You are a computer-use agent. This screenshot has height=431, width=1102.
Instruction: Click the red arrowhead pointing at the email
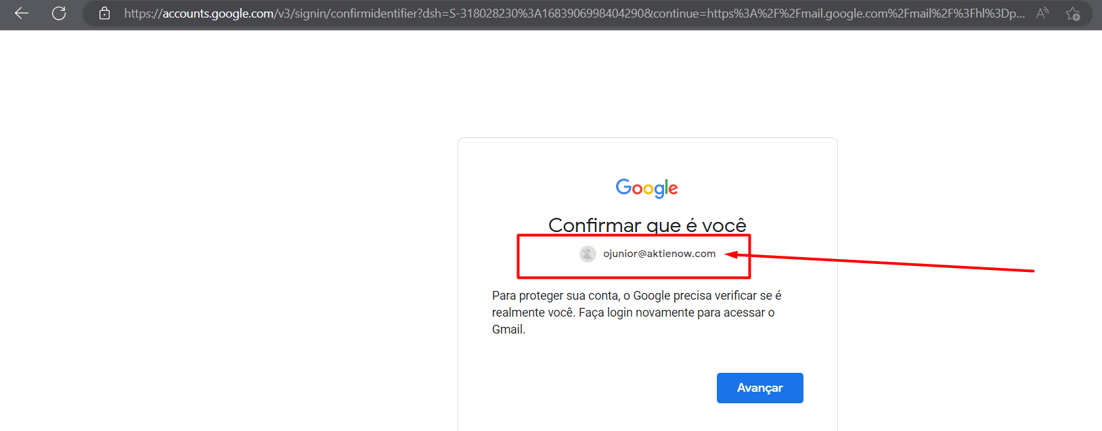(x=732, y=255)
